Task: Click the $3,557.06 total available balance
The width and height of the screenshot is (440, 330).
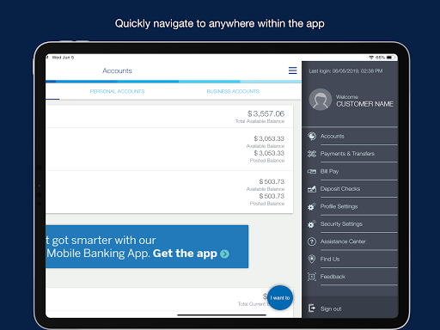Action: [x=266, y=113]
